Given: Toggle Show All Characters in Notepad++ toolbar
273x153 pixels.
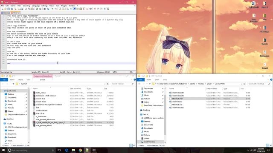Looking at the screenshot, I should click(71, 9).
